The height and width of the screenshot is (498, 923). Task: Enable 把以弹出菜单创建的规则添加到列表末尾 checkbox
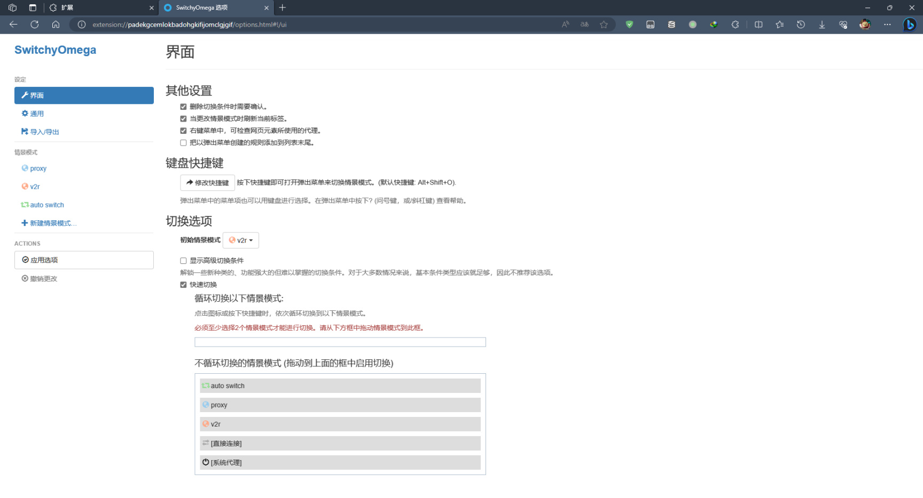[x=183, y=143]
